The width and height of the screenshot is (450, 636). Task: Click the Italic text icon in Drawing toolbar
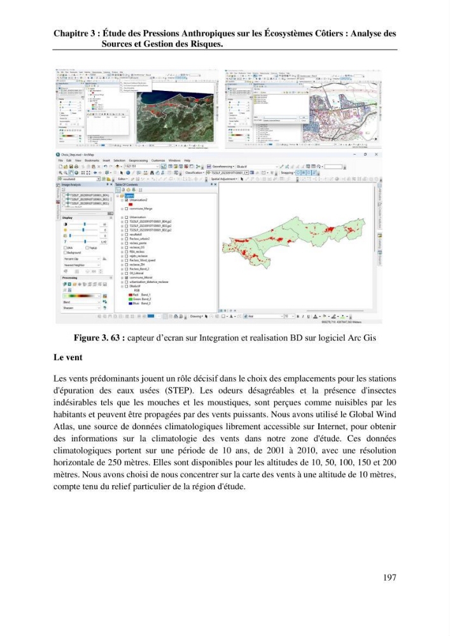point(303,316)
